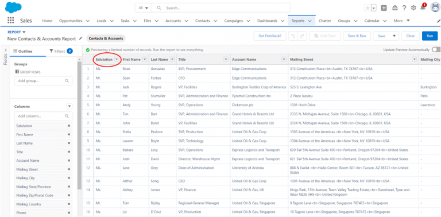Open the Title column header dropdown
This screenshot has width=441, height=217.
coord(226,59)
